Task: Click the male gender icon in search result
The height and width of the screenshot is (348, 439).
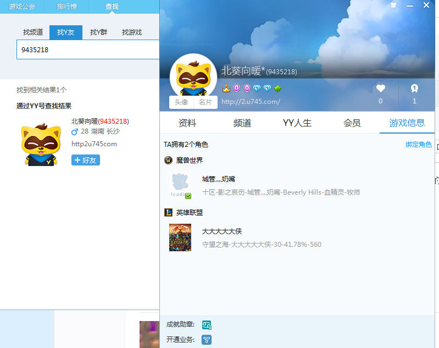Action: click(x=75, y=131)
